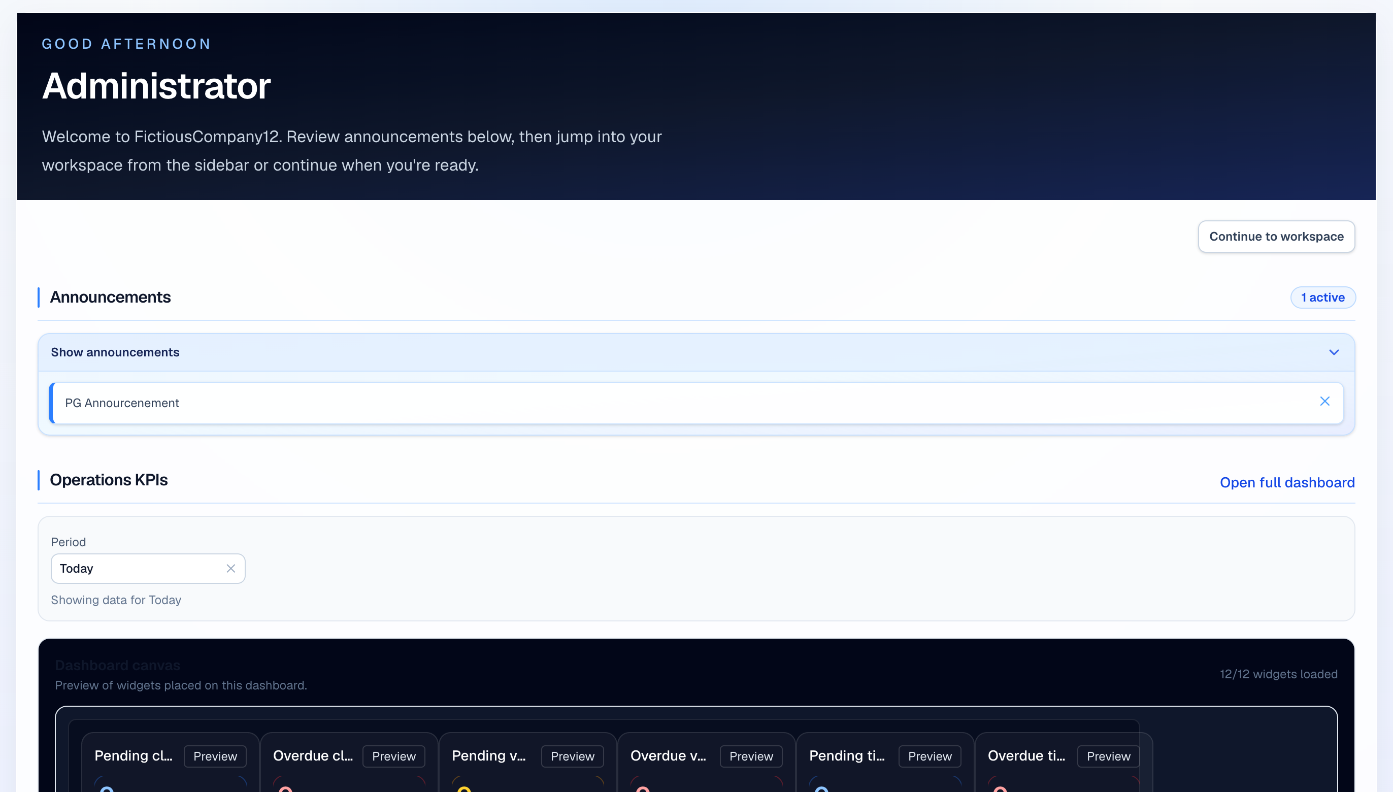
Task: Click the Pending cl... widget title
Action: 134,755
